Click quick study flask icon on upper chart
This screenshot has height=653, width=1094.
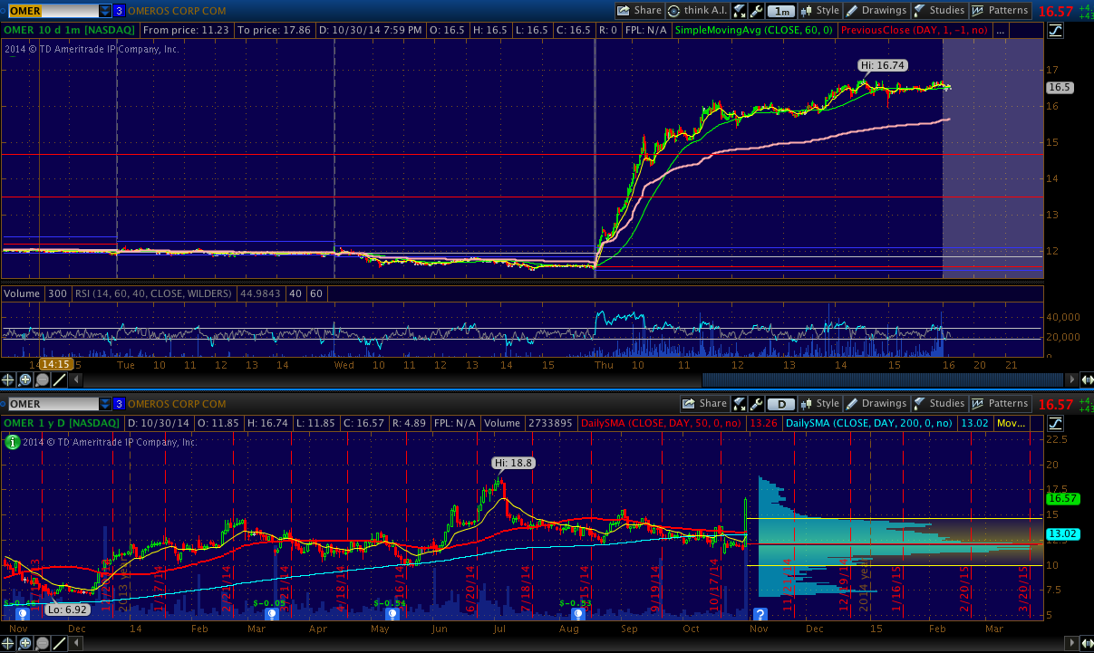(x=738, y=11)
